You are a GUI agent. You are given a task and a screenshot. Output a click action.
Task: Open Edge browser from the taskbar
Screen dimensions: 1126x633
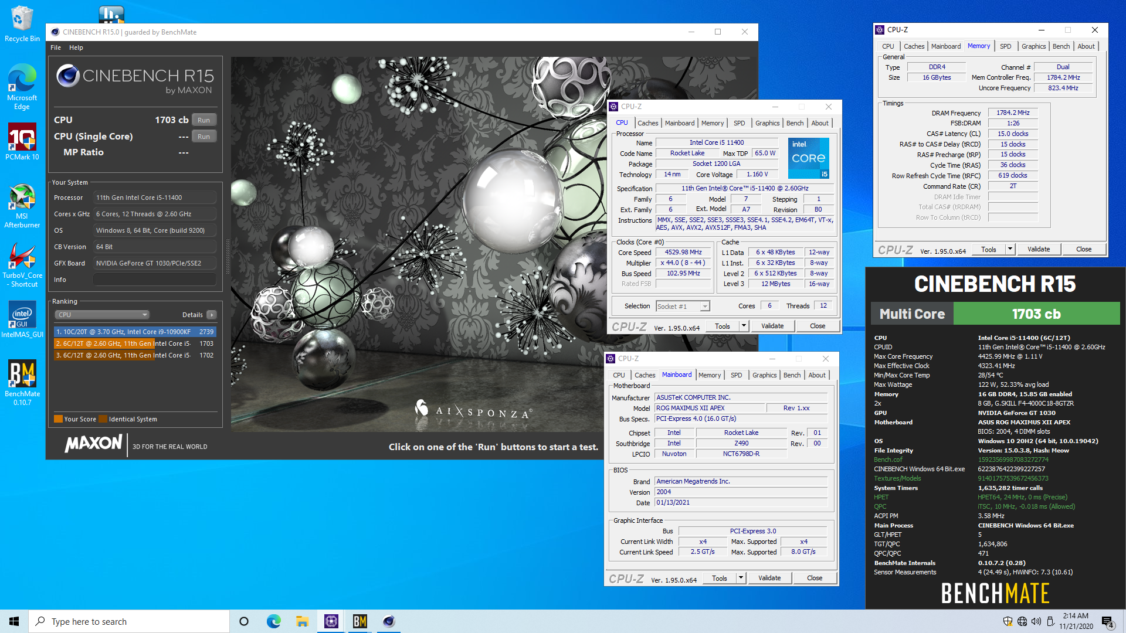273,621
